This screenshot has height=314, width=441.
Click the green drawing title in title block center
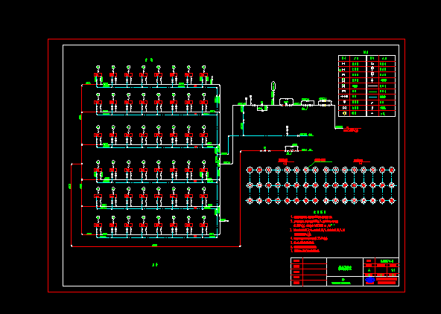344,268
